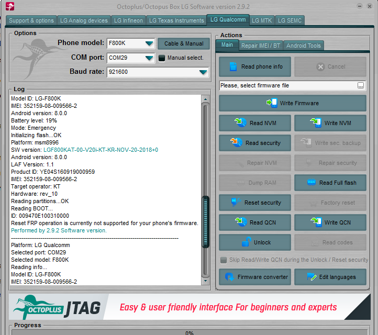Click the Read codes button
Viewport: 378px width, 335px height.
(x=330, y=242)
